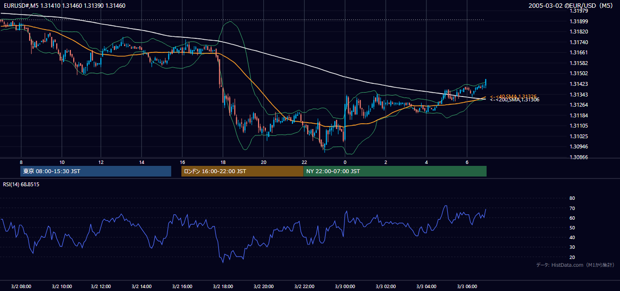This screenshot has height=291, width=620.
Task: Click the bottom date label 3/3 02:00
Action: click(x=386, y=287)
